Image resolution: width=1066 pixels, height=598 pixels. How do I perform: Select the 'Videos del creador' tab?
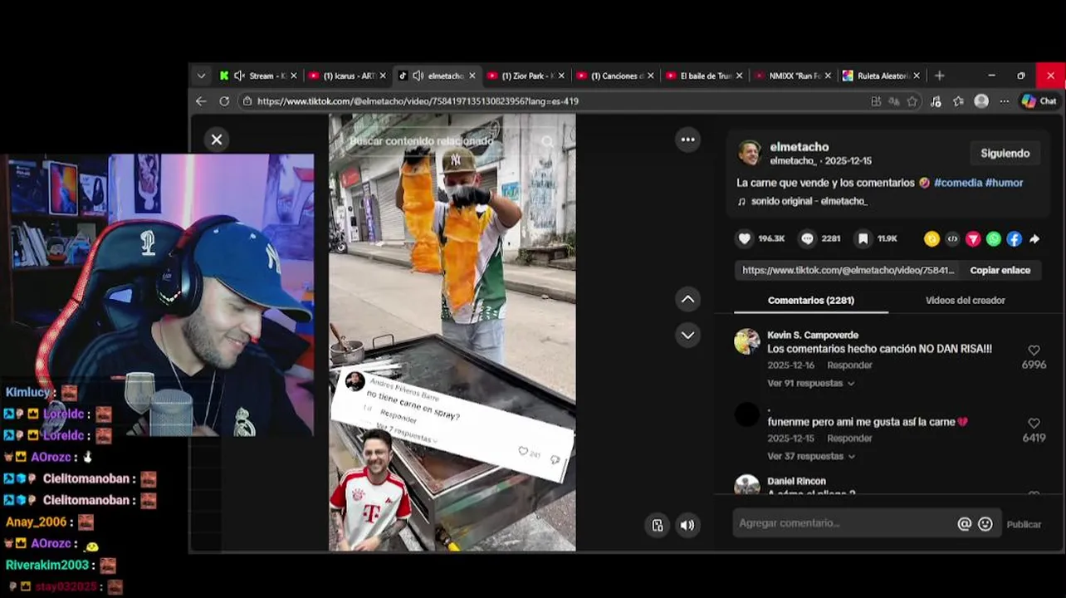pyautogui.click(x=965, y=301)
